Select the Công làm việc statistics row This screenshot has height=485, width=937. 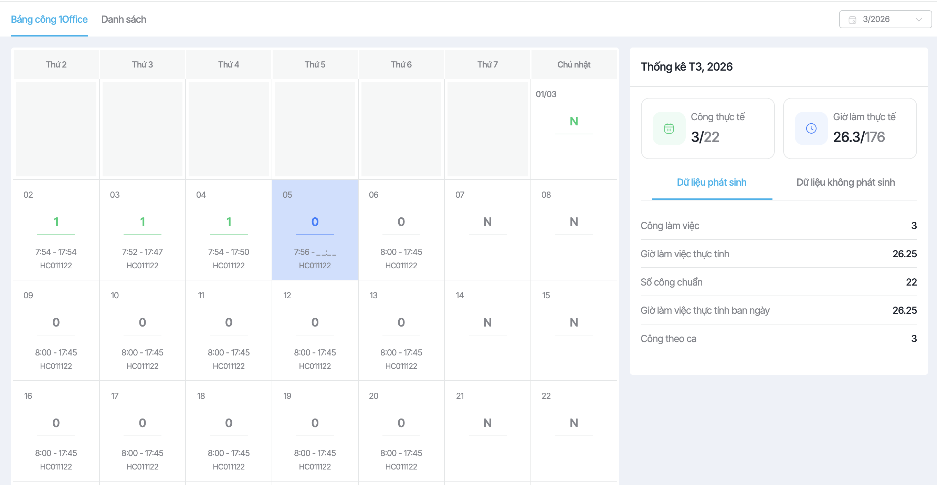pyautogui.click(x=778, y=226)
